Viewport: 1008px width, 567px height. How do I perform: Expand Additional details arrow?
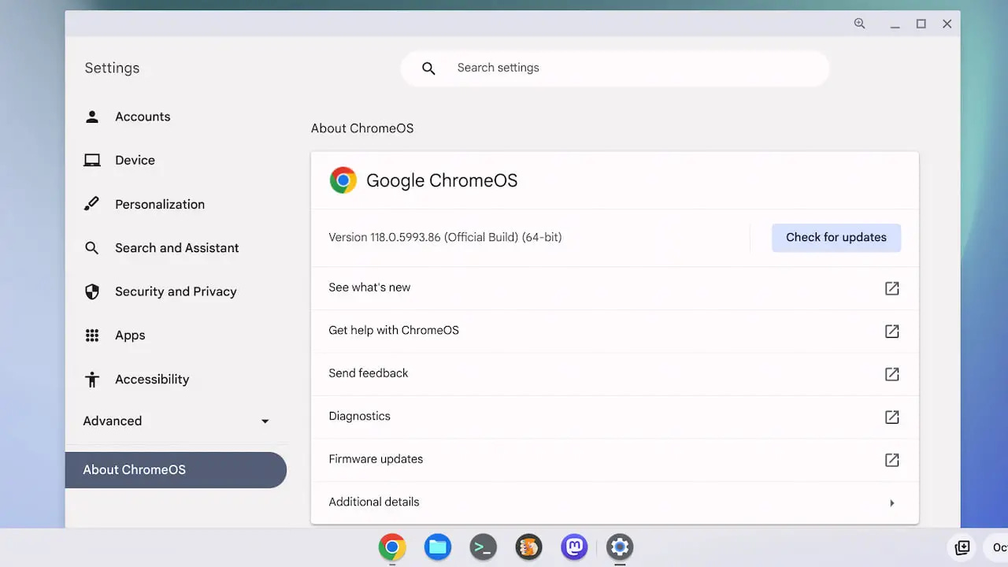[x=891, y=503]
